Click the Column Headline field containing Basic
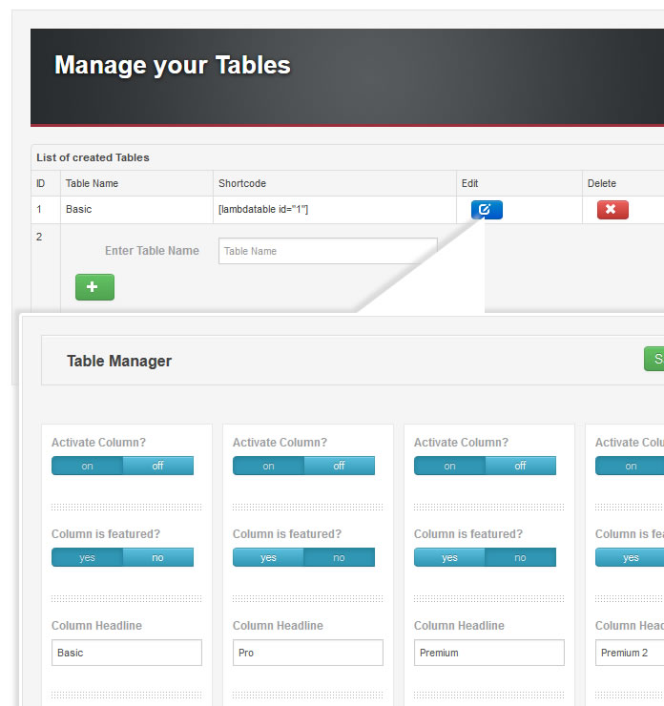 127,653
